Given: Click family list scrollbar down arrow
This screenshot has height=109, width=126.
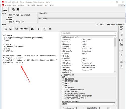Looking at the screenshot, I should (x=115, y=72).
